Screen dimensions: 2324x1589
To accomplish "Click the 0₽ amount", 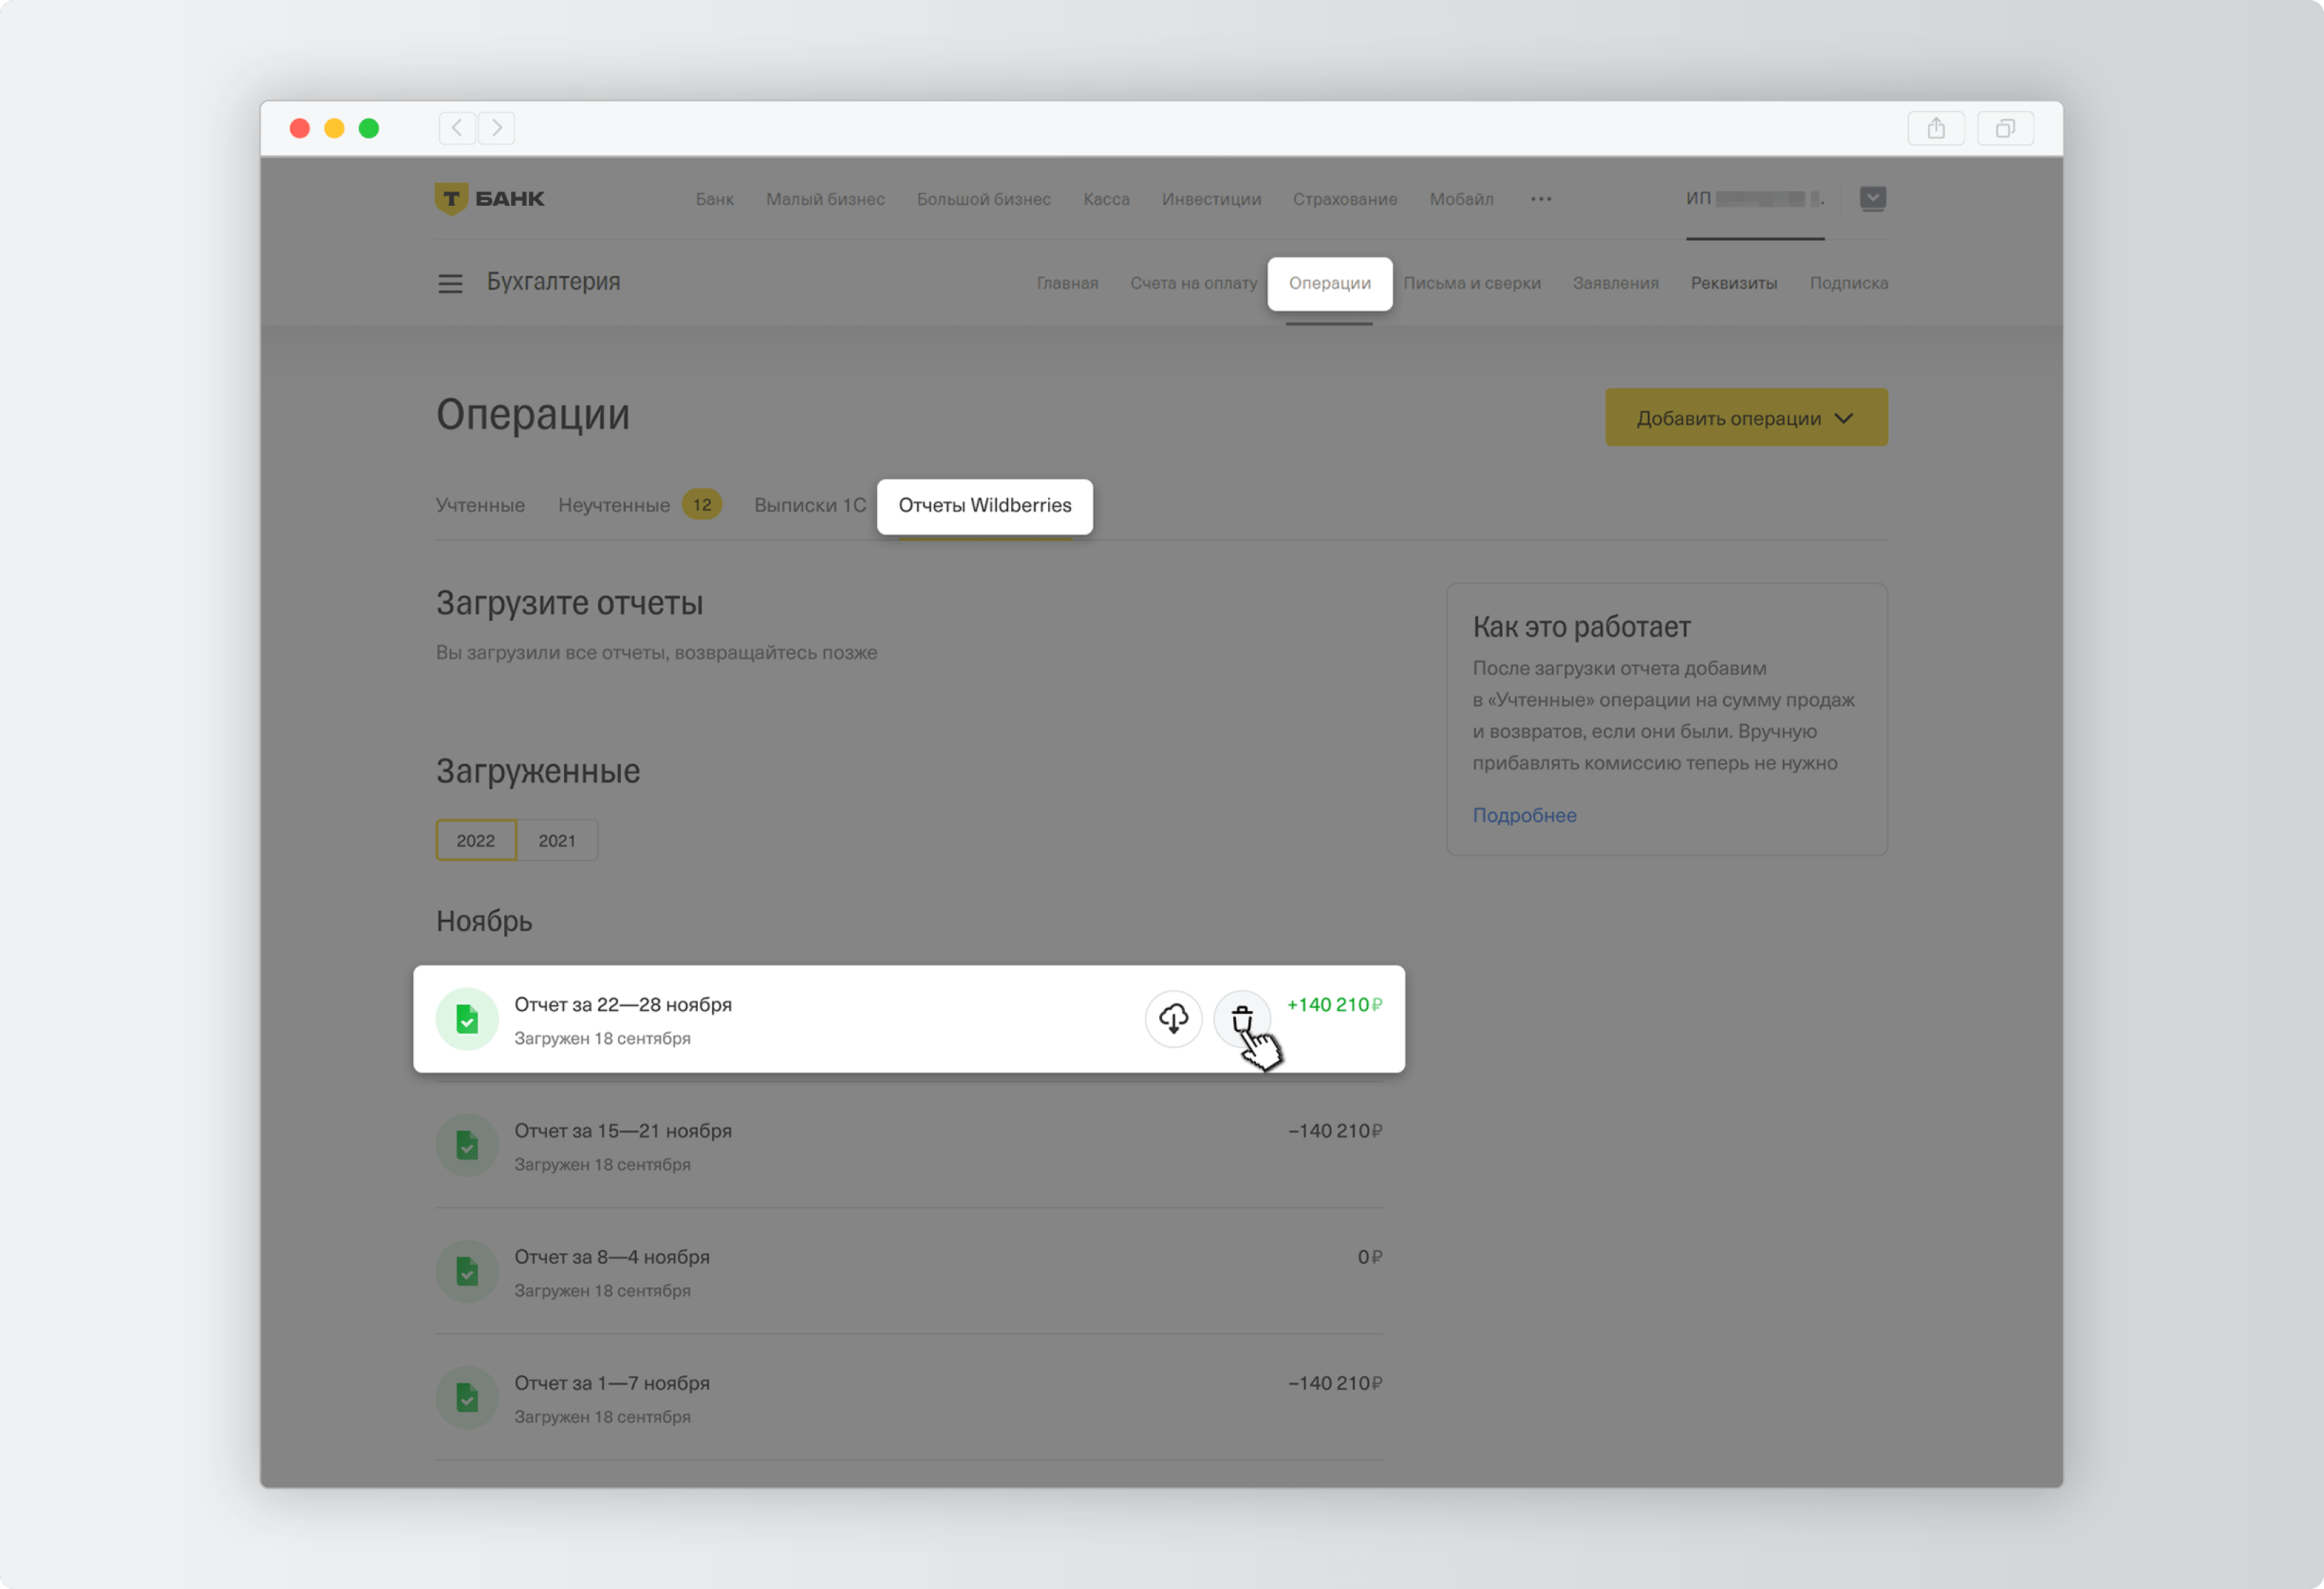I will point(1370,1257).
